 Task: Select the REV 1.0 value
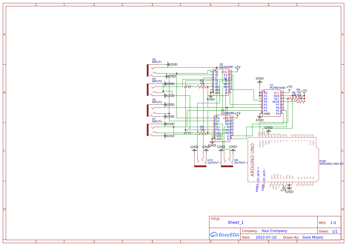(x=333, y=223)
